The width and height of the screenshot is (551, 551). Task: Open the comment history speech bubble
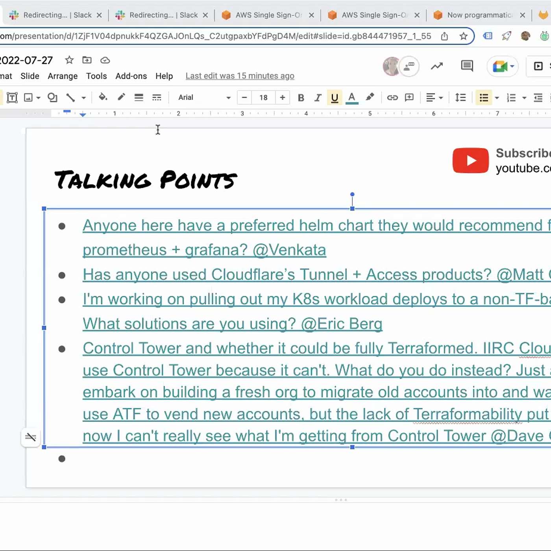(467, 66)
